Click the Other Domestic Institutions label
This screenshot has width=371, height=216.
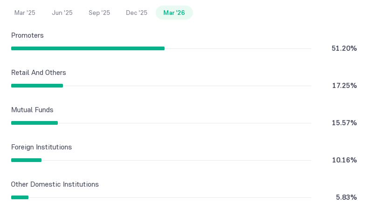[x=55, y=184]
